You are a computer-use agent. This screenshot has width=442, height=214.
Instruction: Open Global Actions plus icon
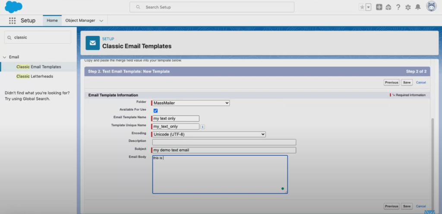pyautogui.click(x=379, y=7)
